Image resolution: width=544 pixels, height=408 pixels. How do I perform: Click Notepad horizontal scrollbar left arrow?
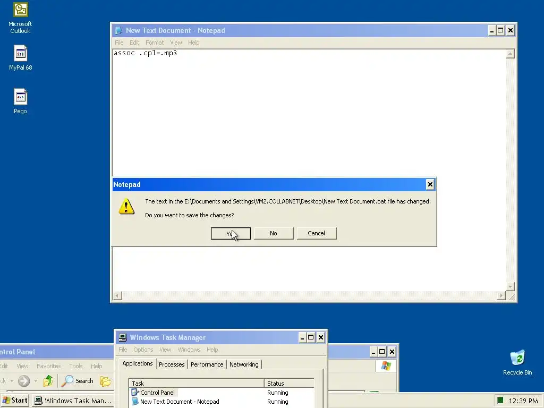click(x=117, y=295)
